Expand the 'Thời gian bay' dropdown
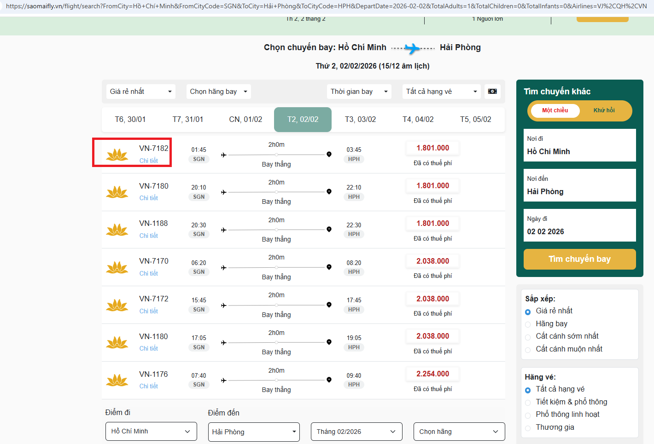This screenshot has width=654, height=444. coord(359,92)
